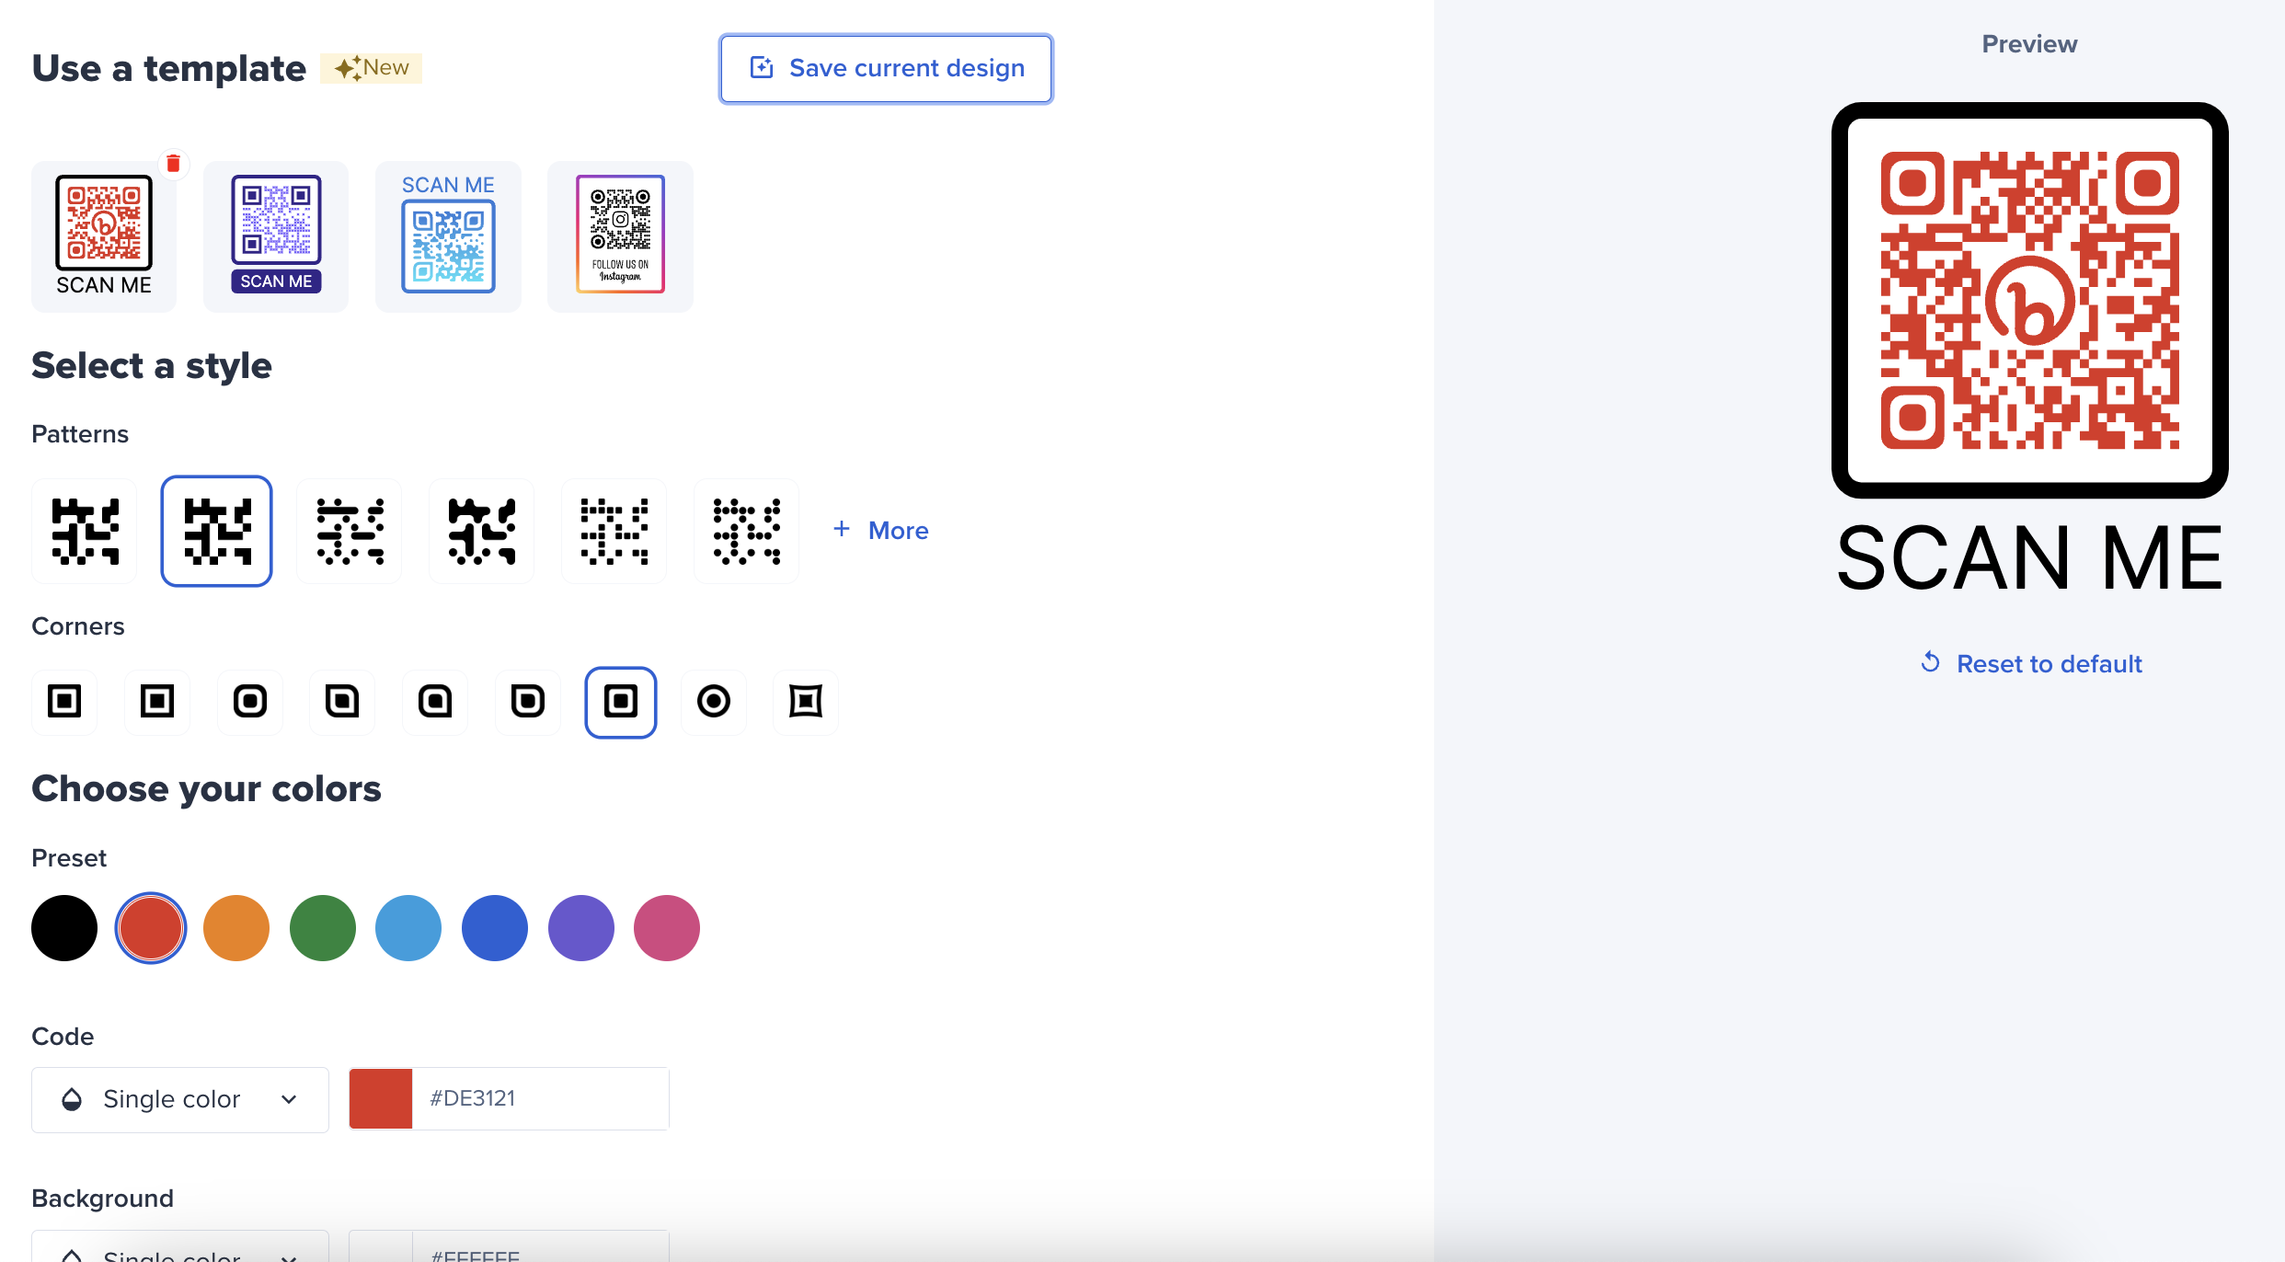Pick the black preset color
Image resolution: width=2285 pixels, height=1262 pixels.
(64, 928)
